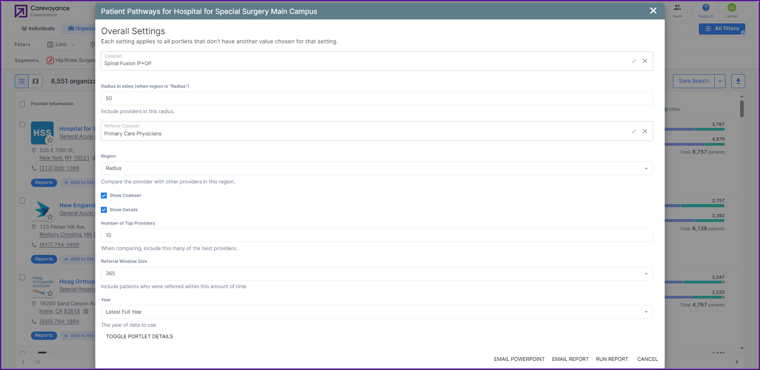Edit the Primary Care Physicians referrer codeset
This screenshot has width=760, height=370.
point(634,131)
